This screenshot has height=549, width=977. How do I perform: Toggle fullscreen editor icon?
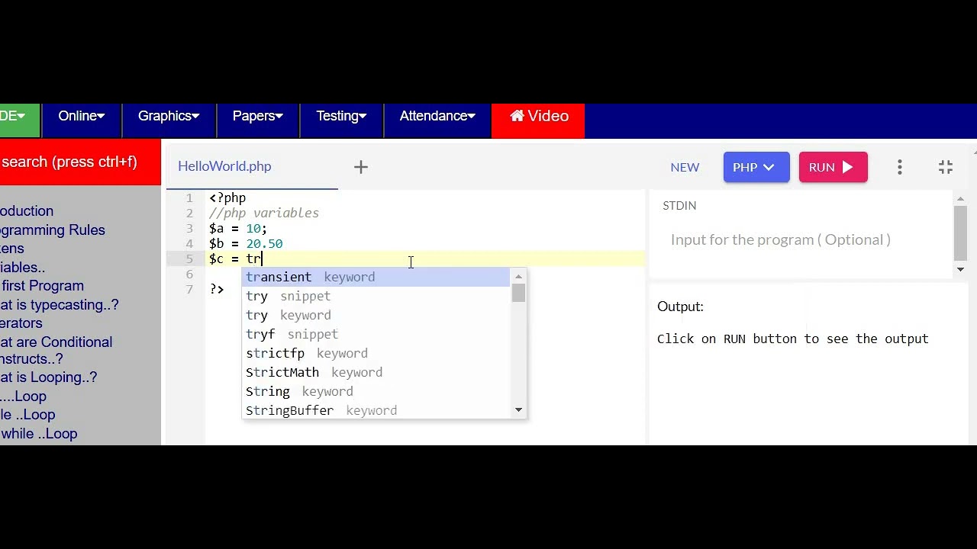[x=946, y=167]
